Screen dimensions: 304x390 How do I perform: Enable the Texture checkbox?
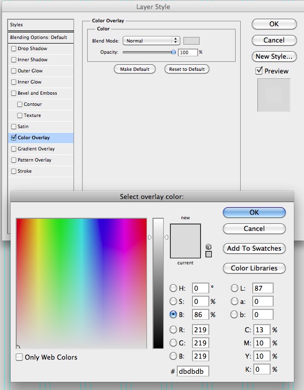click(x=20, y=115)
